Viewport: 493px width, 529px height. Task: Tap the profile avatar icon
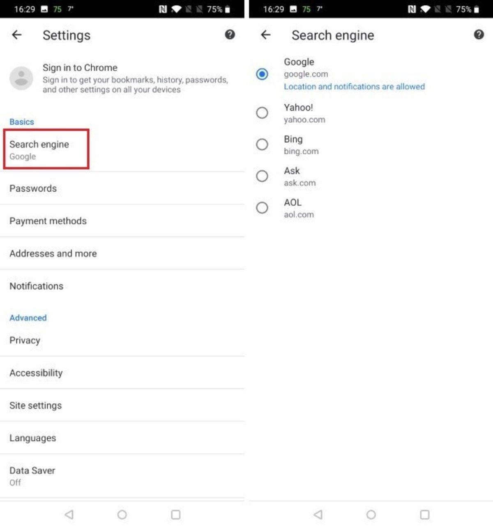[21, 78]
